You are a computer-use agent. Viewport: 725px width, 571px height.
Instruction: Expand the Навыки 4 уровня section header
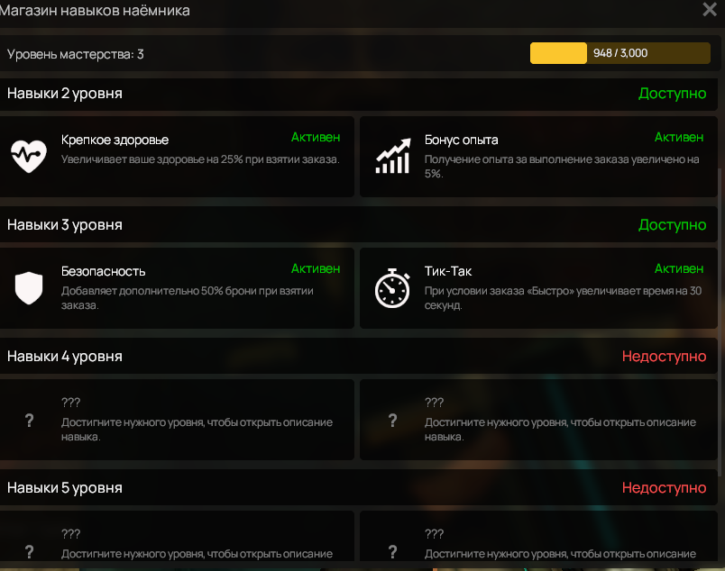coord(358,356)
